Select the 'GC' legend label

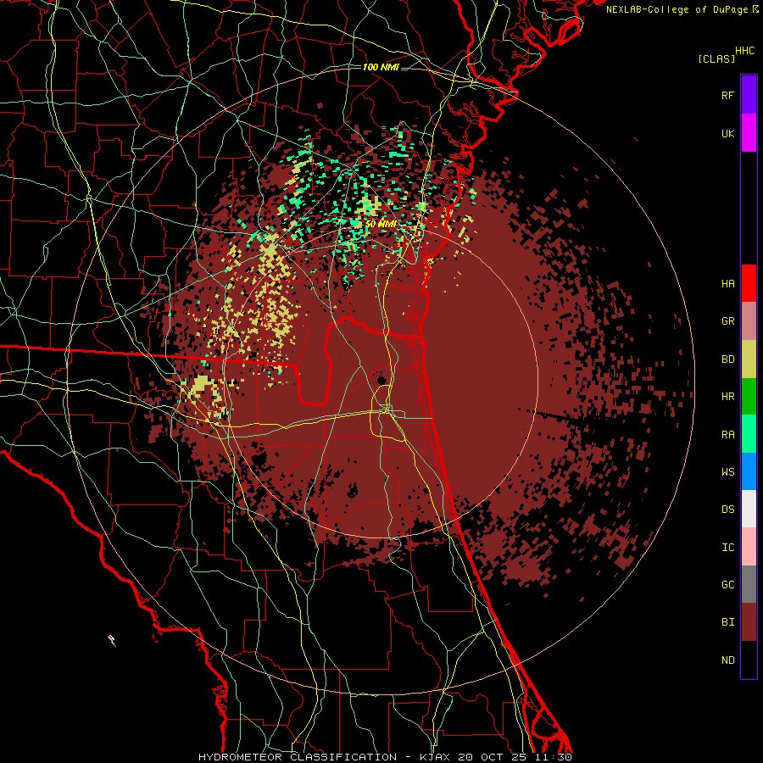(727, 585)
